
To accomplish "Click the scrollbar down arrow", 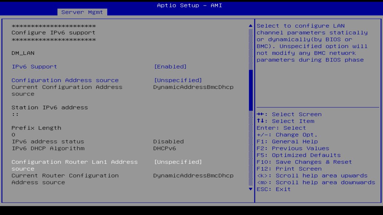I will click(x=250, y=188).
